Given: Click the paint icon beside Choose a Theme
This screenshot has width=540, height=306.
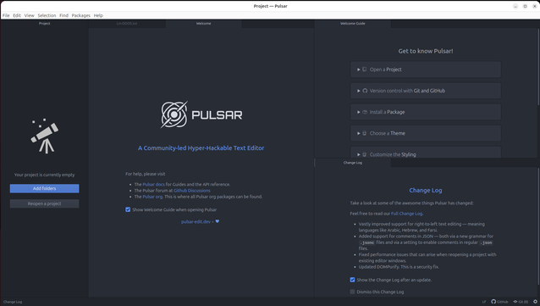Looking at the screenshot, I should click(x=364, y=133).
